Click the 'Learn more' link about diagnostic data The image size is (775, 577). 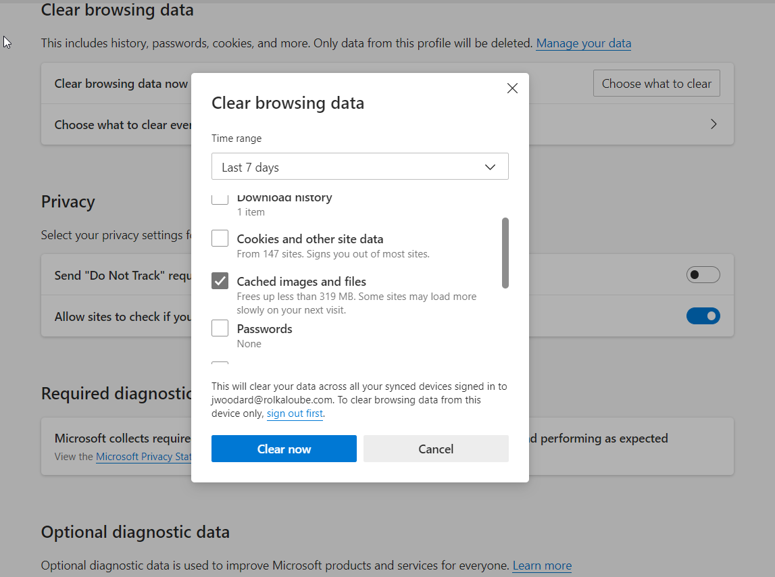541,565
